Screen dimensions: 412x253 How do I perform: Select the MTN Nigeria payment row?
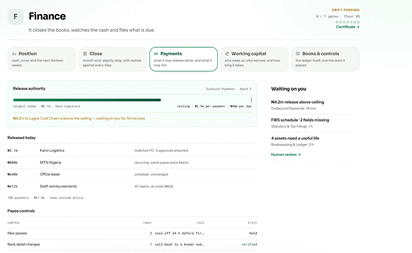click(132, 162)
